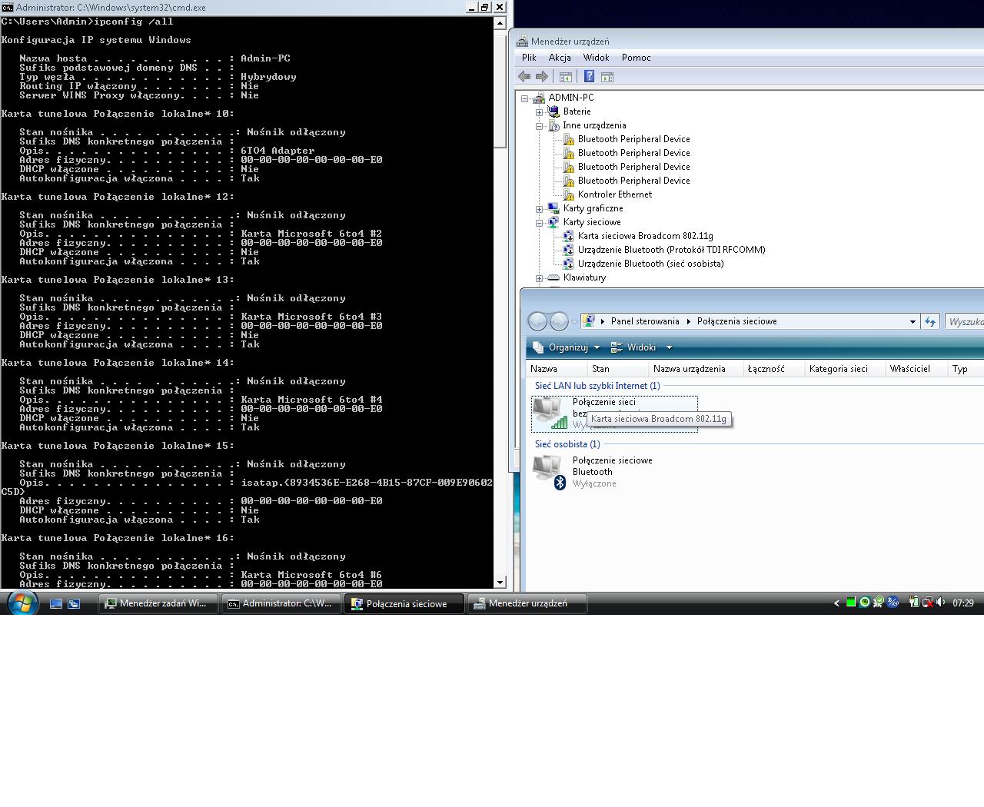984x807 pixels.
Task: Click the green square tray icon
Action: point(851,603)
